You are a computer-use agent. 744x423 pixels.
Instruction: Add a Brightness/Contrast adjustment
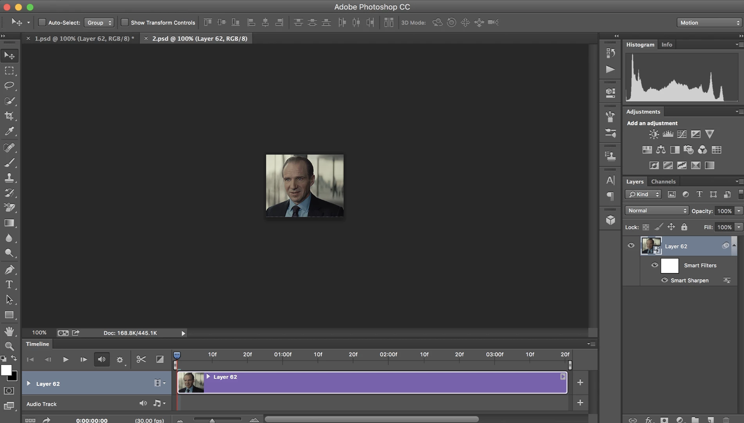coord(654,134)
